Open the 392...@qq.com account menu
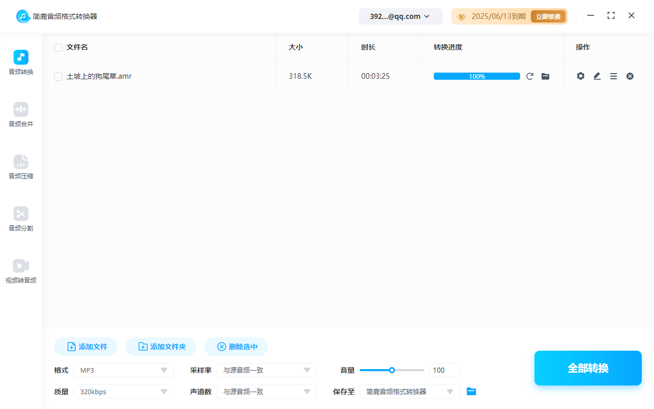Image resolution: width=654 pixels, height=409 pixels. coord(401,16)
